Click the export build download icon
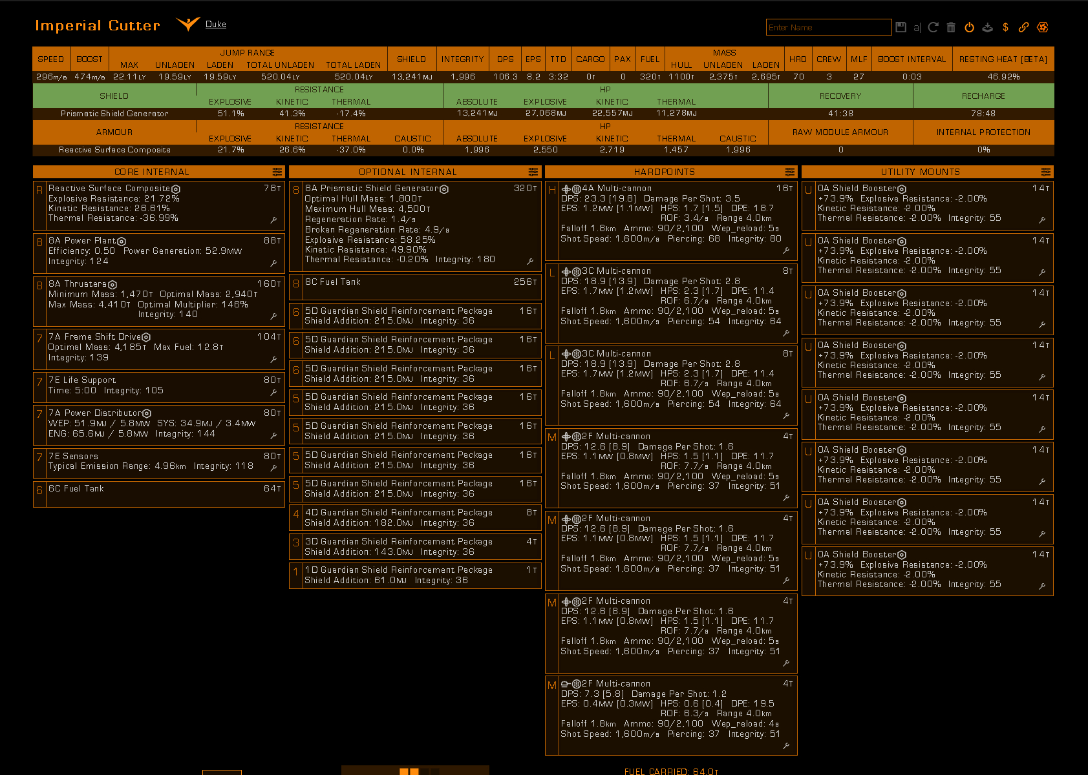Screen dimensions: 1088x775 coord(987,27)
